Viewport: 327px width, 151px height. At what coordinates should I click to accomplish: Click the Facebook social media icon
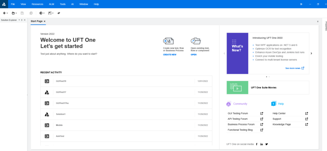[257, 144]
